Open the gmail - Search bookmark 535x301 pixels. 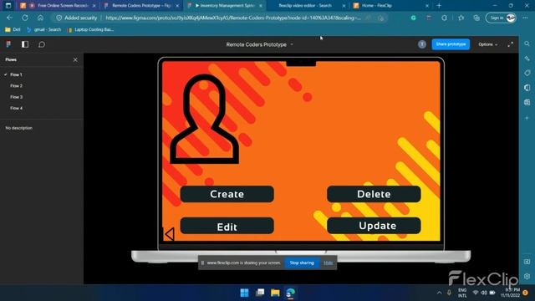point(44,30)
